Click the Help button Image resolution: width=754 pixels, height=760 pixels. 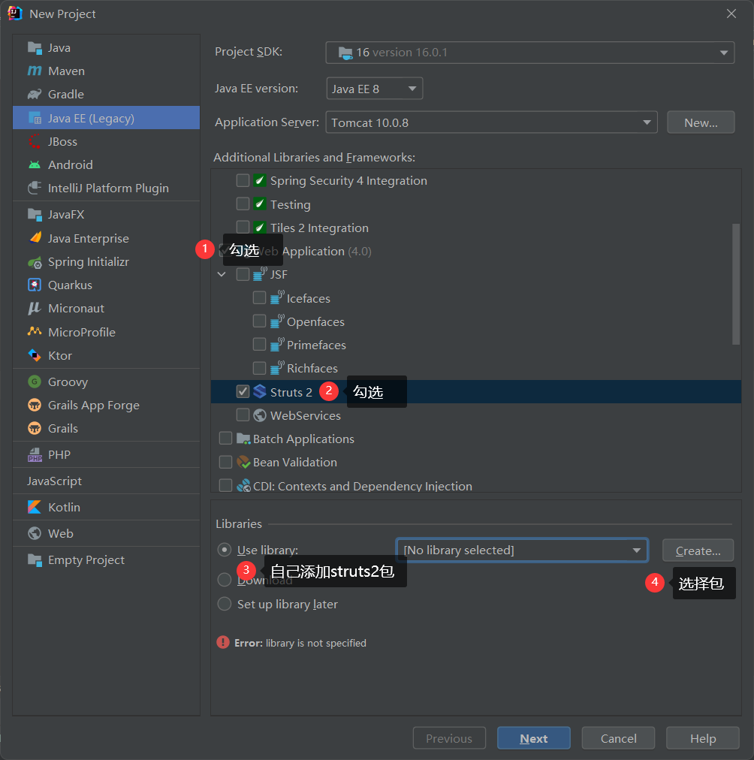tap(703, 738)
